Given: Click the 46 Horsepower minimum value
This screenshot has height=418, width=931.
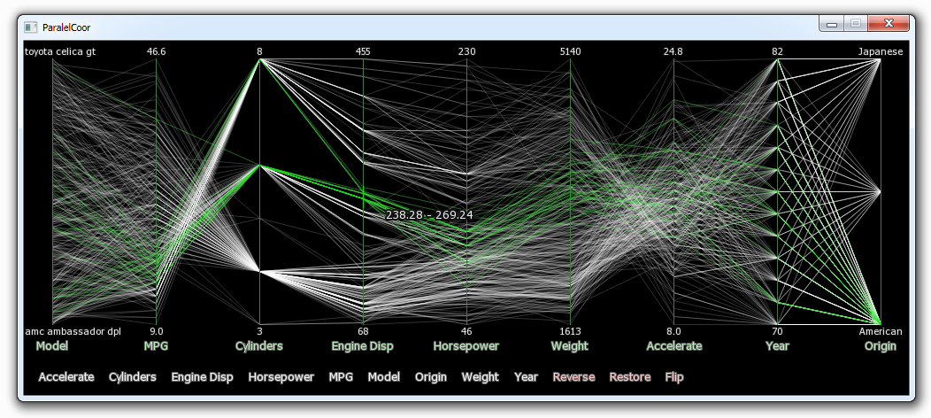Looking at the screenshot, I should pos(466,331).
